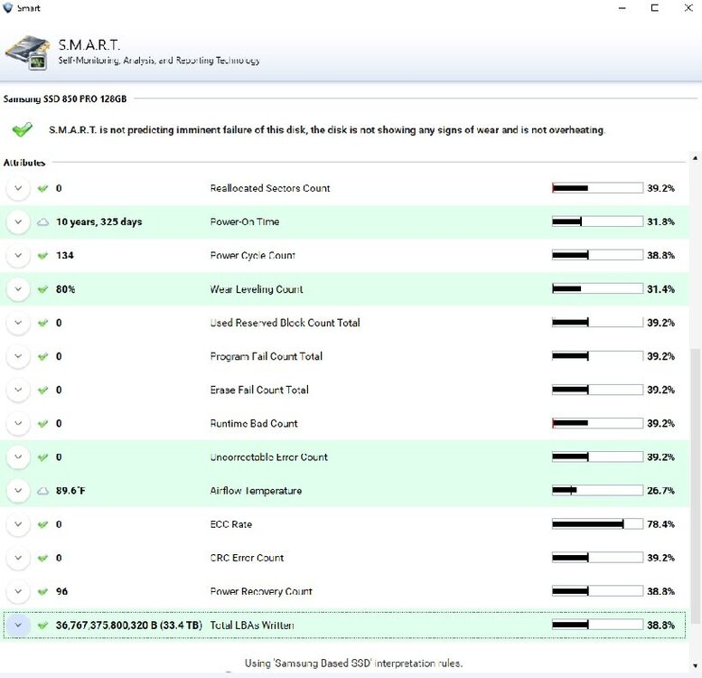This screenshot has height=678, width=702.
Task: Click the green check for Uncorrectable Error Count
Action: (42, 457)
